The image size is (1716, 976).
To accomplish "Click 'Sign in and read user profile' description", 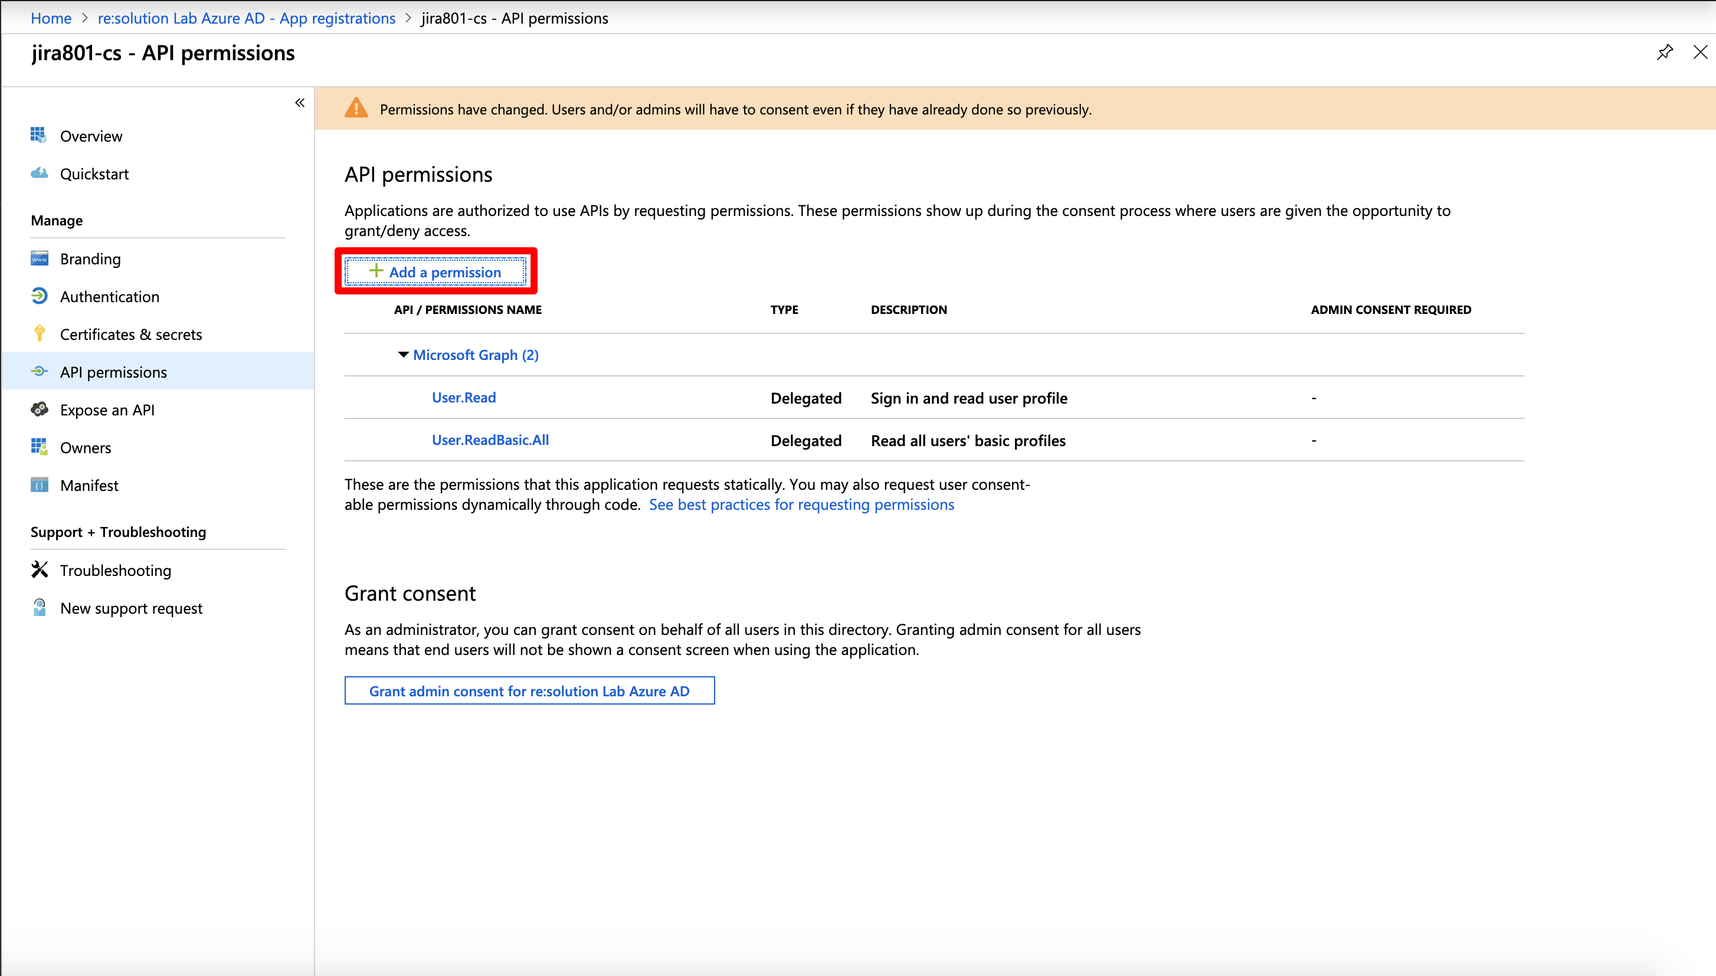I will (970, 398).
